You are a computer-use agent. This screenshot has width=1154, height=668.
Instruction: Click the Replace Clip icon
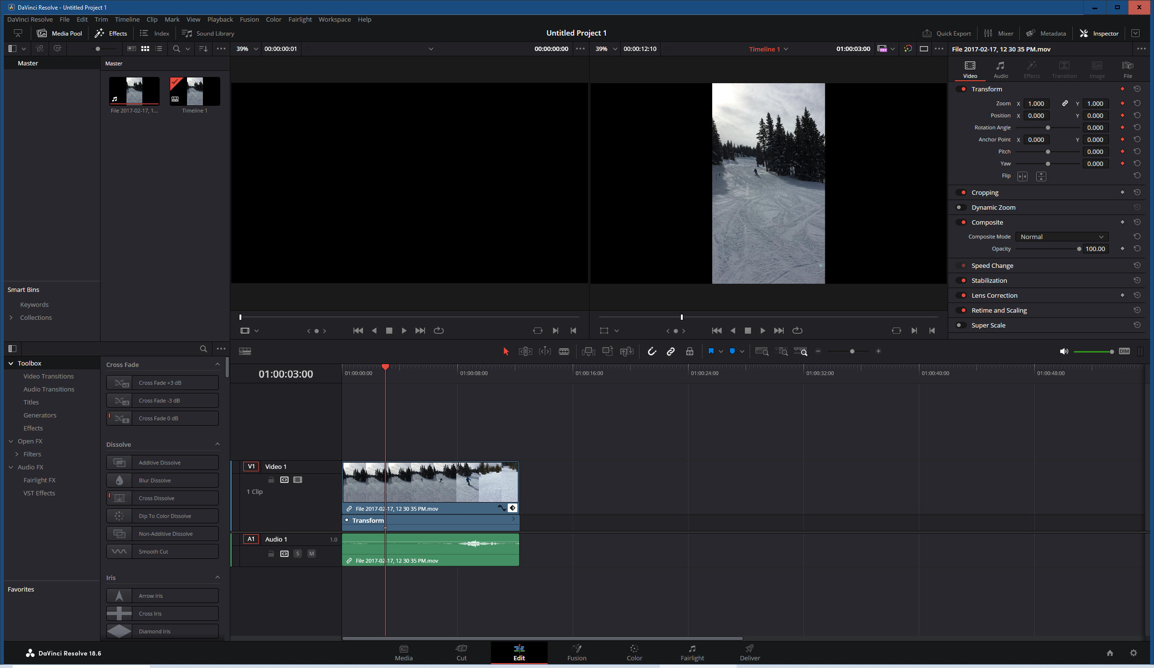click(x=627, y=352)
